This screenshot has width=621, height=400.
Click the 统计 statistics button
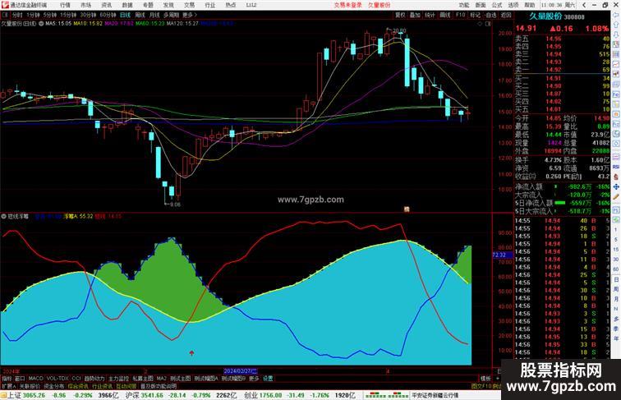[x=430, y=15]
